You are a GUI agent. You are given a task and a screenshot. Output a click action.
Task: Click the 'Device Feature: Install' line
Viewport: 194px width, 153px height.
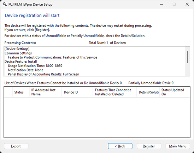click(x=20, y=62)
